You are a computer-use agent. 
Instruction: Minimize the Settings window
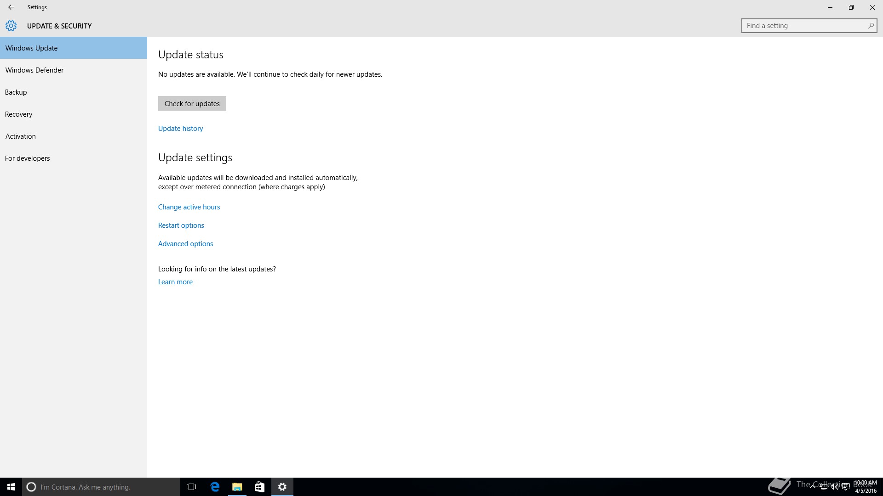(x=830, y=7)
